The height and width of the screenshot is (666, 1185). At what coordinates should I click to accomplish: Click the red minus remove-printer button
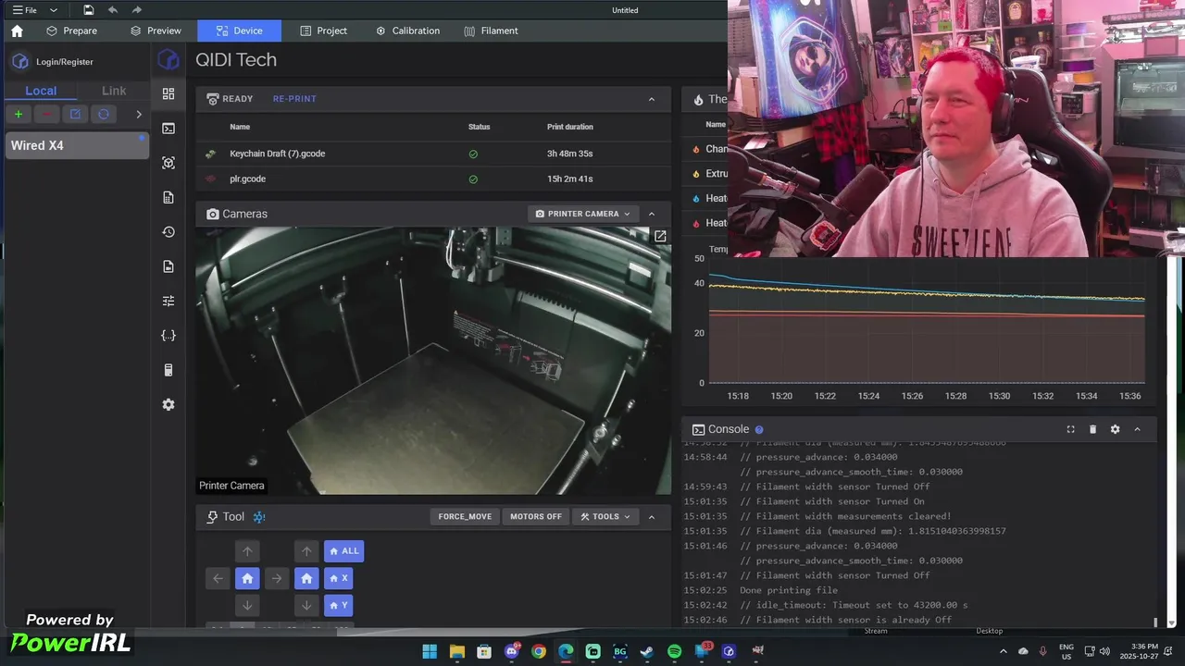coord(46,114)
